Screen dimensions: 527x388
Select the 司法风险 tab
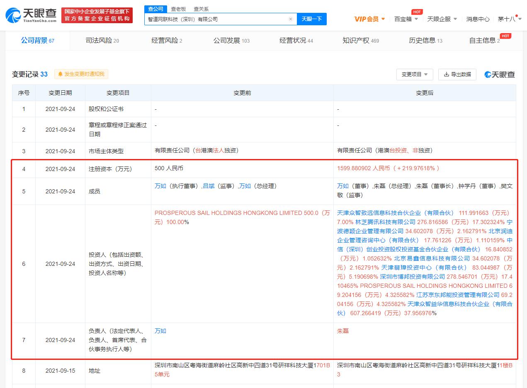click(x=102, y=41)
